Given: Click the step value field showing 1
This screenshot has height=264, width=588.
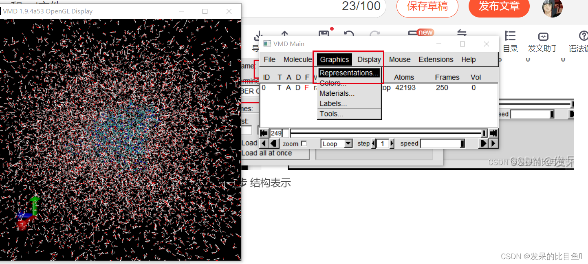Looking at the screenshot, I should click(x=383, y=143).
